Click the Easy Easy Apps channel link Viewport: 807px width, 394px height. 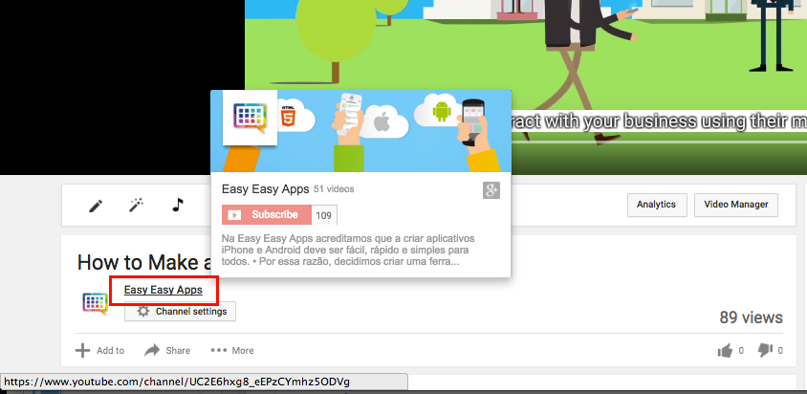164,290
